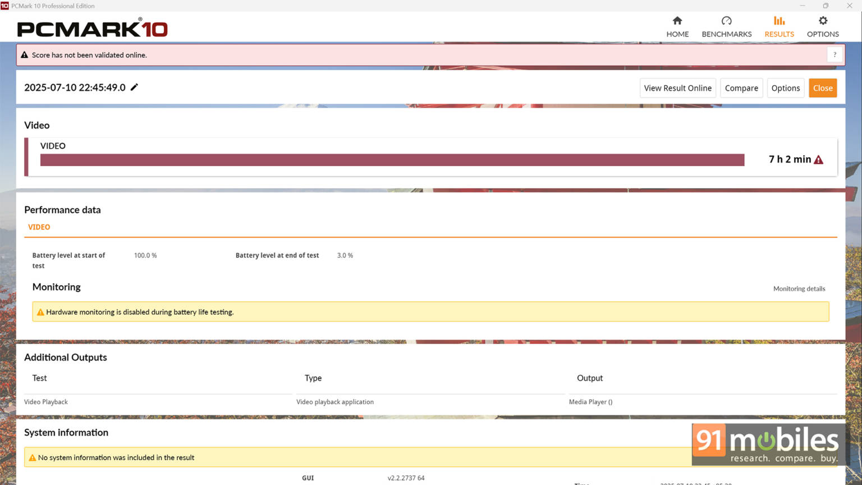Click the warning triangle beside 7 h 2 min
The height and width of the screenshot is (485, 862).
coord(819,160)
